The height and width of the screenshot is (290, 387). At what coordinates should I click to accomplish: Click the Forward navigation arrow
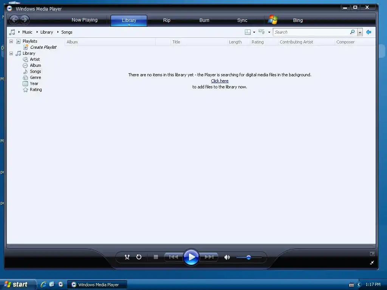pos(25,20)
